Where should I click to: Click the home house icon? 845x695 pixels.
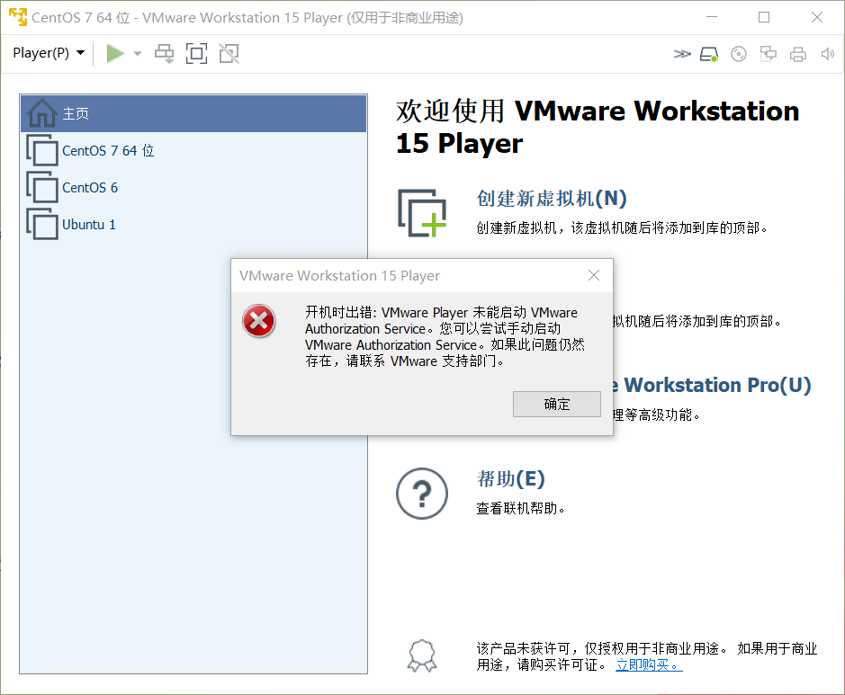point(42,113)
